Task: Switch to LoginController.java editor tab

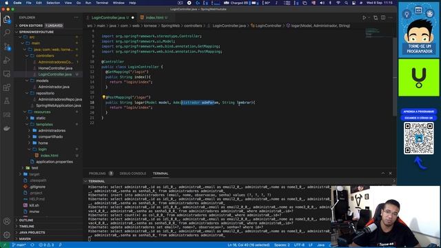Action: click(110, 17)
